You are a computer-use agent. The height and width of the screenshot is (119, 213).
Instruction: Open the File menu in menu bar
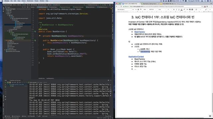coord(11,1)
